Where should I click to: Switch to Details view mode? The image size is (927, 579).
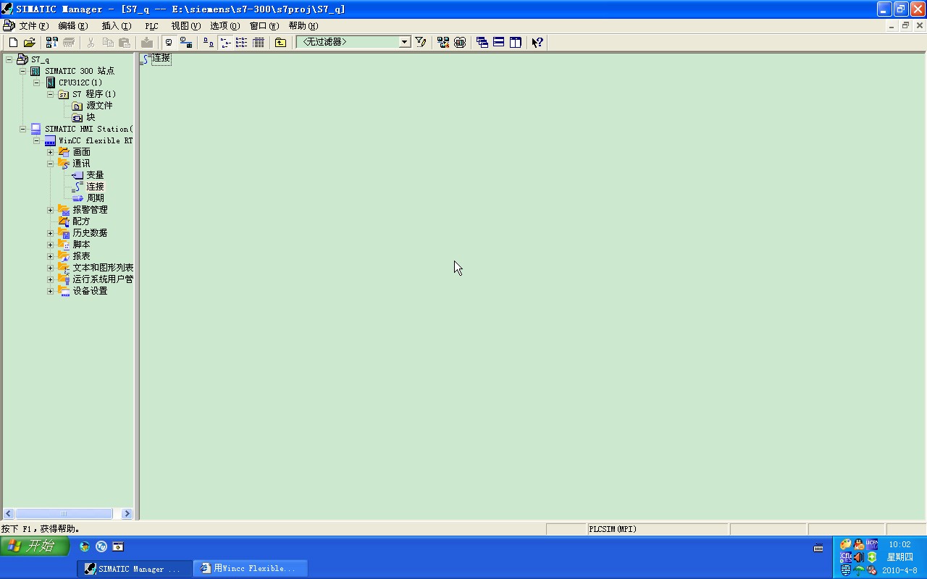click(x=258, y=43)
